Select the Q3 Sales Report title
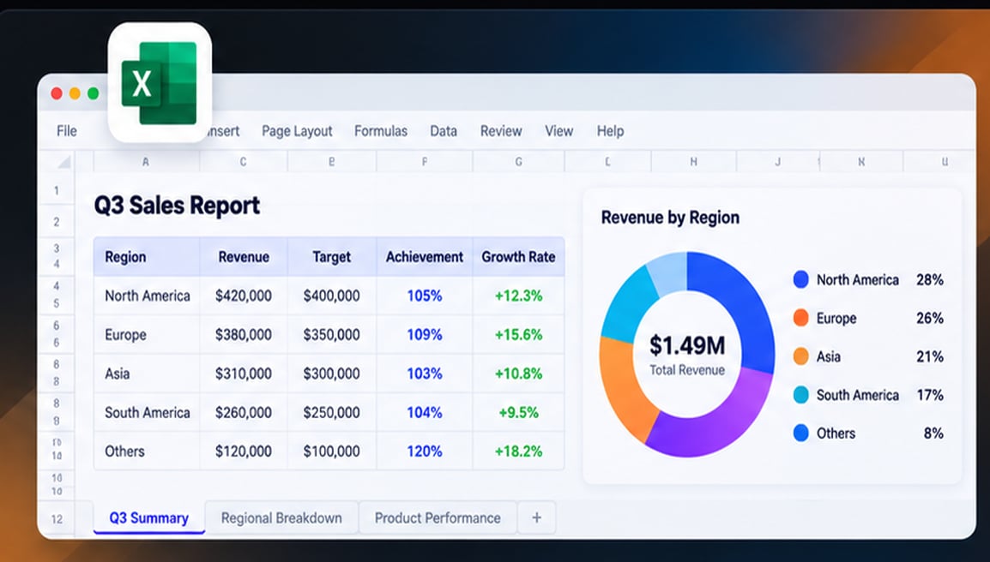This screenshot has width=990, height=562. pos(177,206)
